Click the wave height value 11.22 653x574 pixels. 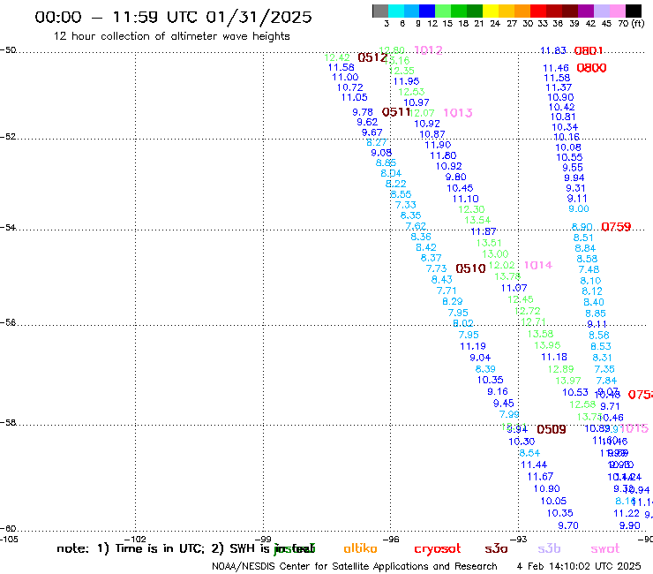click(x=627, y=513)
